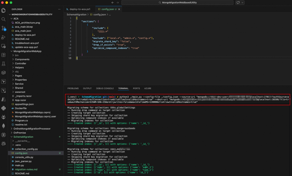Switch to the OUTPUT panel tab

pos(87,88)
